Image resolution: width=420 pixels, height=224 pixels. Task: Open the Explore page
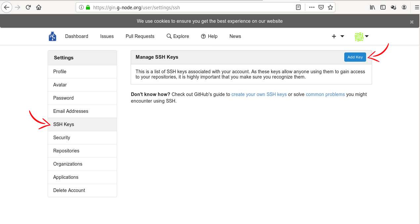(178, 36)
